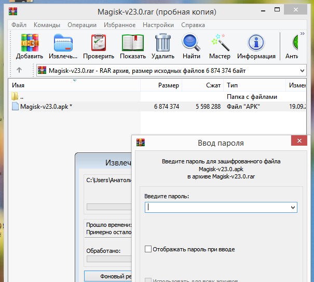Click the archive description text in address bar
The height and width of the screenshot is (282, 314).
coord(147,71)
